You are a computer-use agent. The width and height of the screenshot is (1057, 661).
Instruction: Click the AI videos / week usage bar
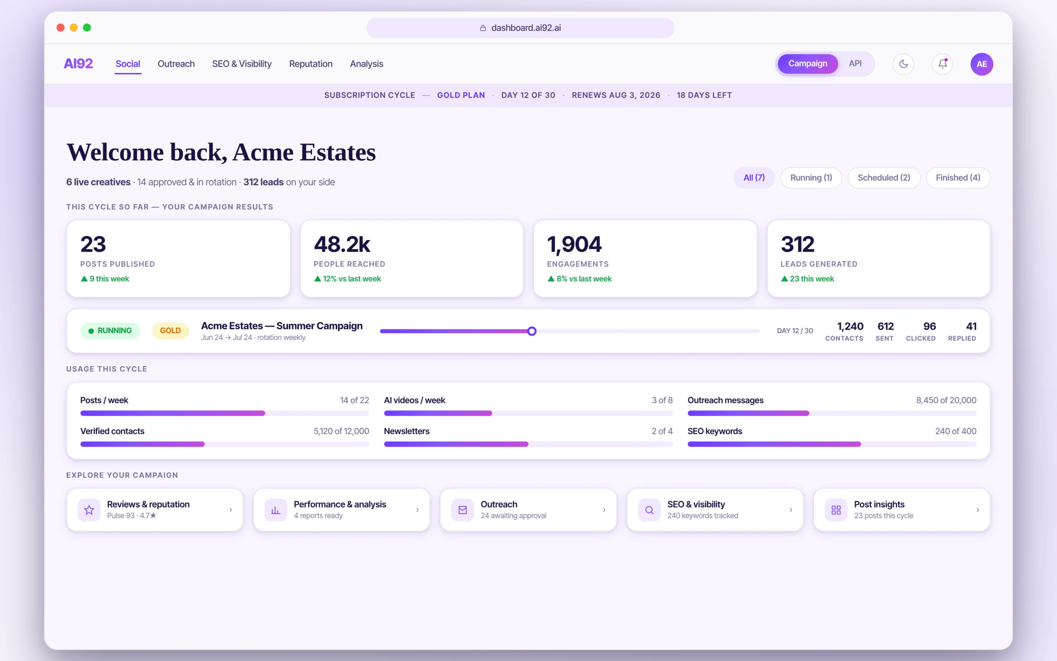528,413
